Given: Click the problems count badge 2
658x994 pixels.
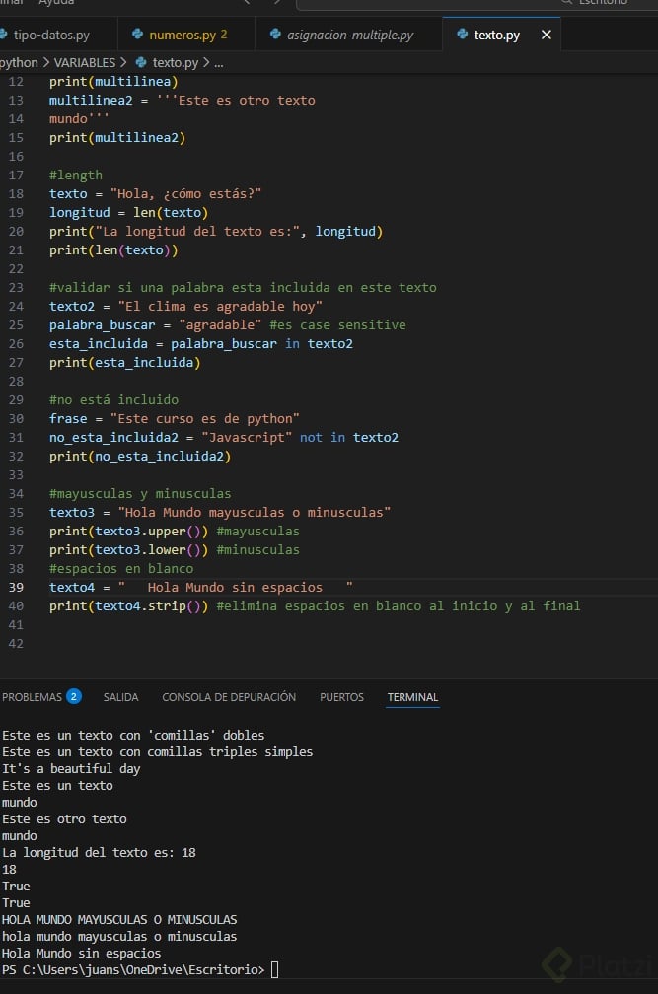Looking at the screenshot, I should click(74, 696).
